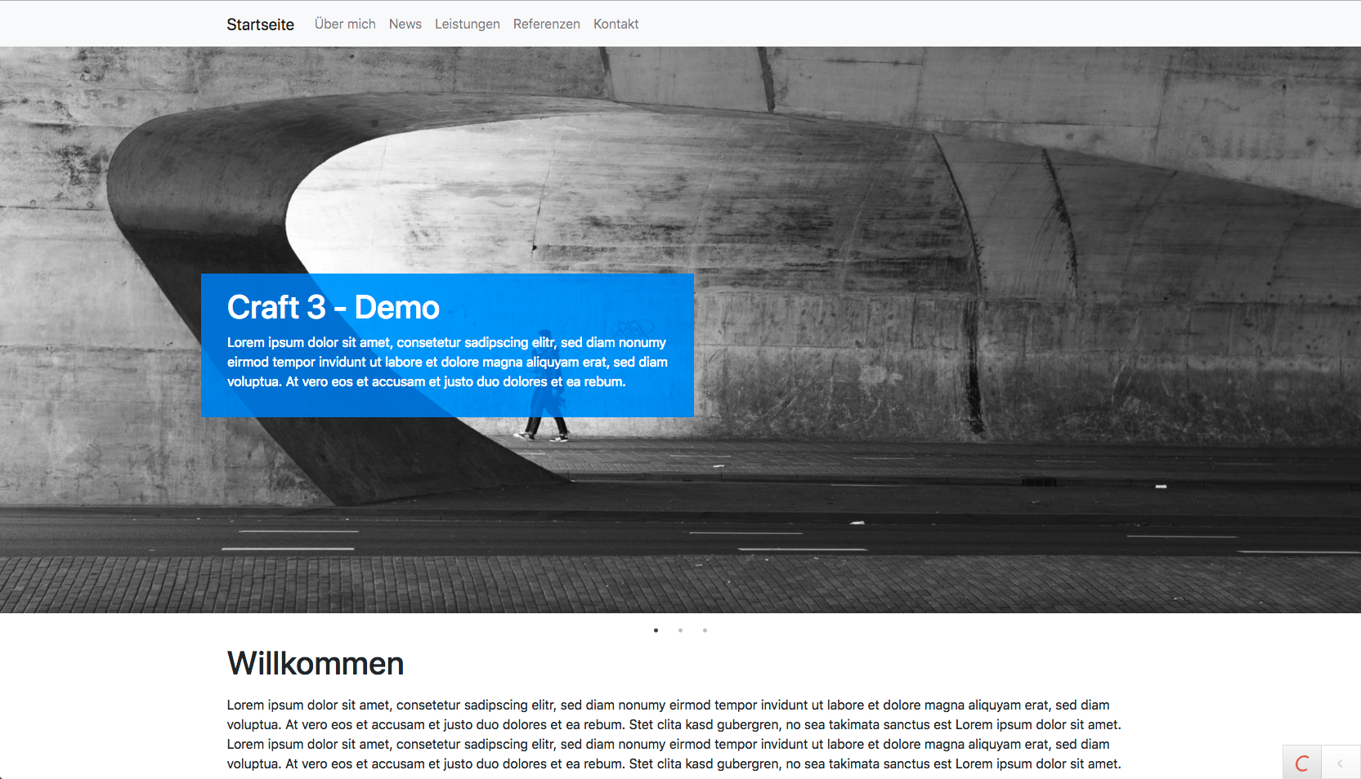Click the red Craft debug toolbar icon
Viewport: 1361px width, 779px height.
[1302, 763]
